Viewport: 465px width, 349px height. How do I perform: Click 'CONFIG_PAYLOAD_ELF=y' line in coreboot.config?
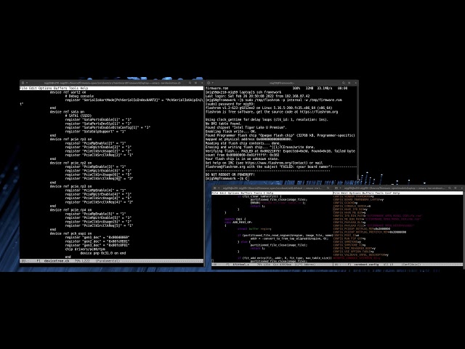[349, 222]
